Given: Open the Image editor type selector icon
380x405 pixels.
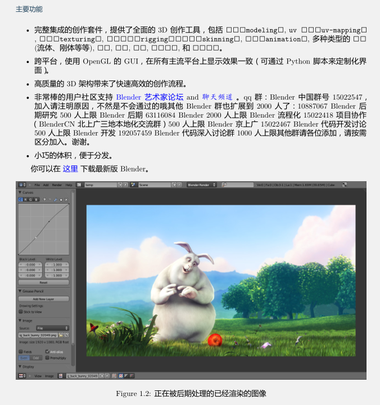Looking at the screenshot, I should (22, 376).
